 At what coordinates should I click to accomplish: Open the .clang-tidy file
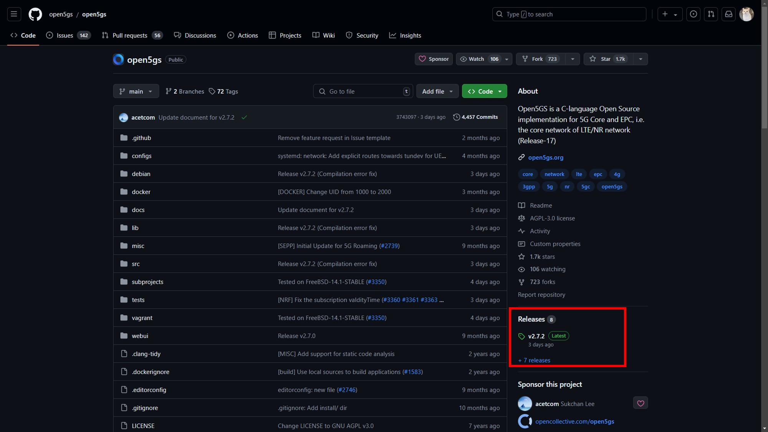click(x=146, y=354)
